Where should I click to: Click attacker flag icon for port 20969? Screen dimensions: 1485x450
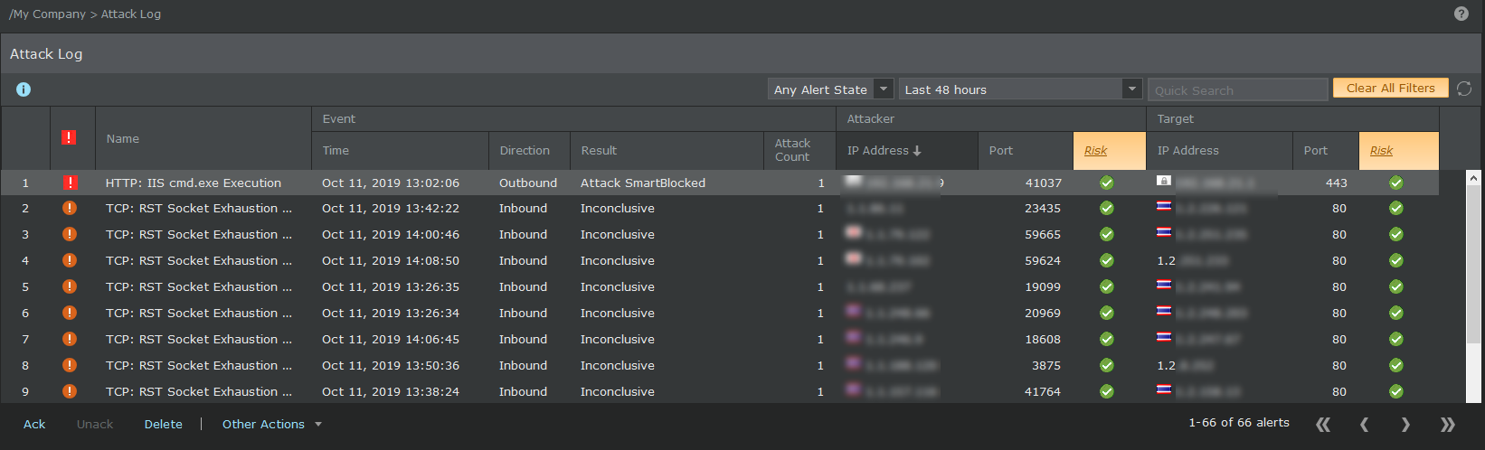pos(853,311)
